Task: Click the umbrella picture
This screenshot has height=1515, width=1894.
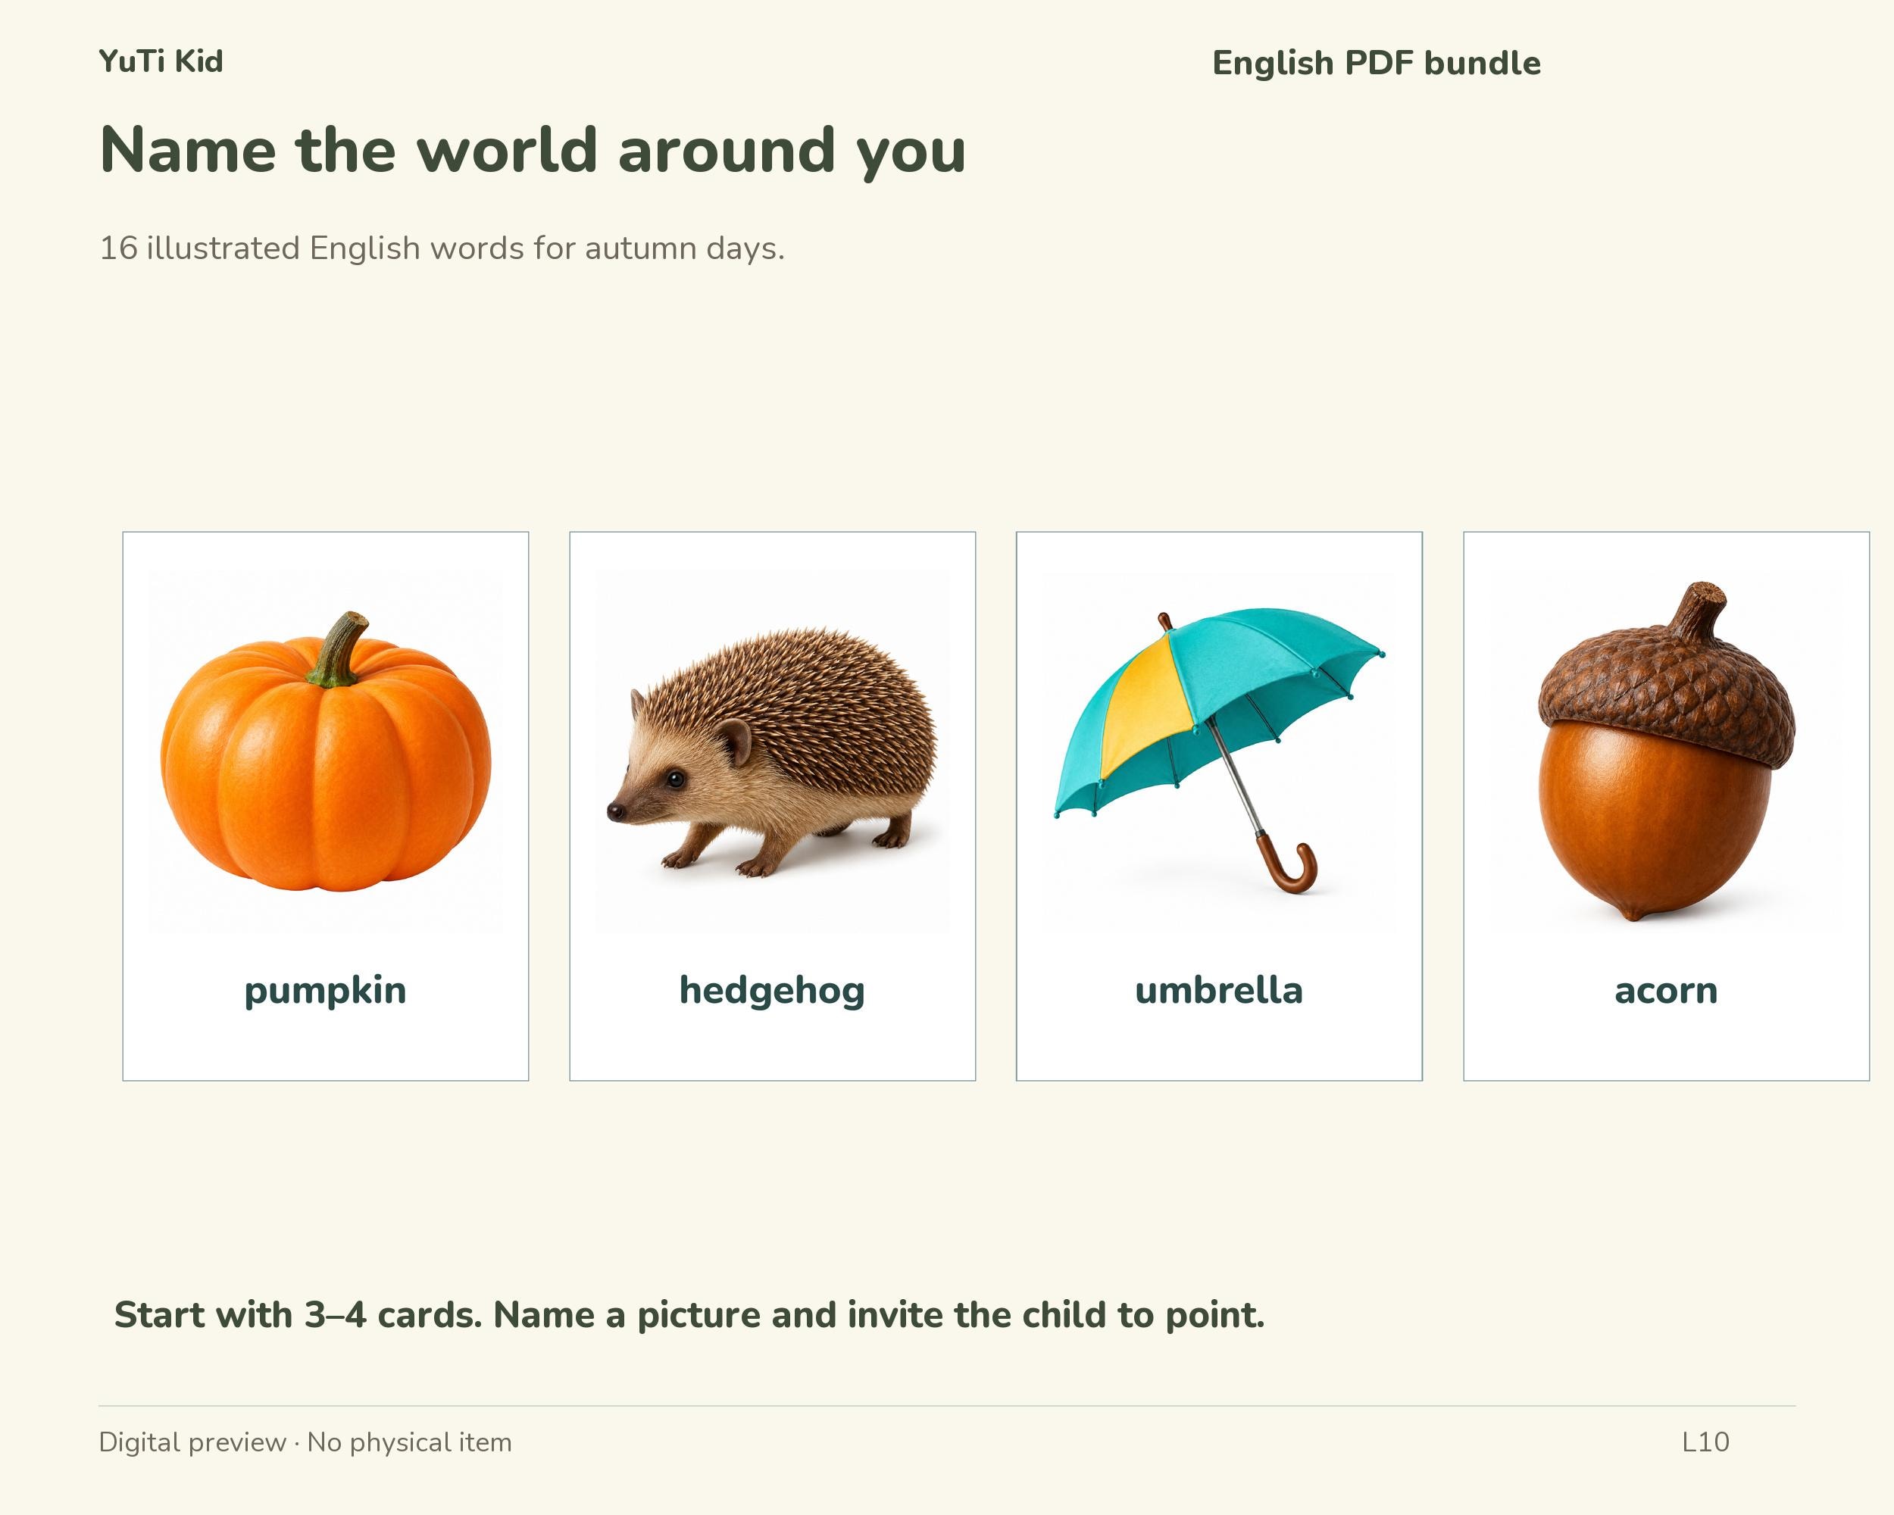Action: (1219, 751)
